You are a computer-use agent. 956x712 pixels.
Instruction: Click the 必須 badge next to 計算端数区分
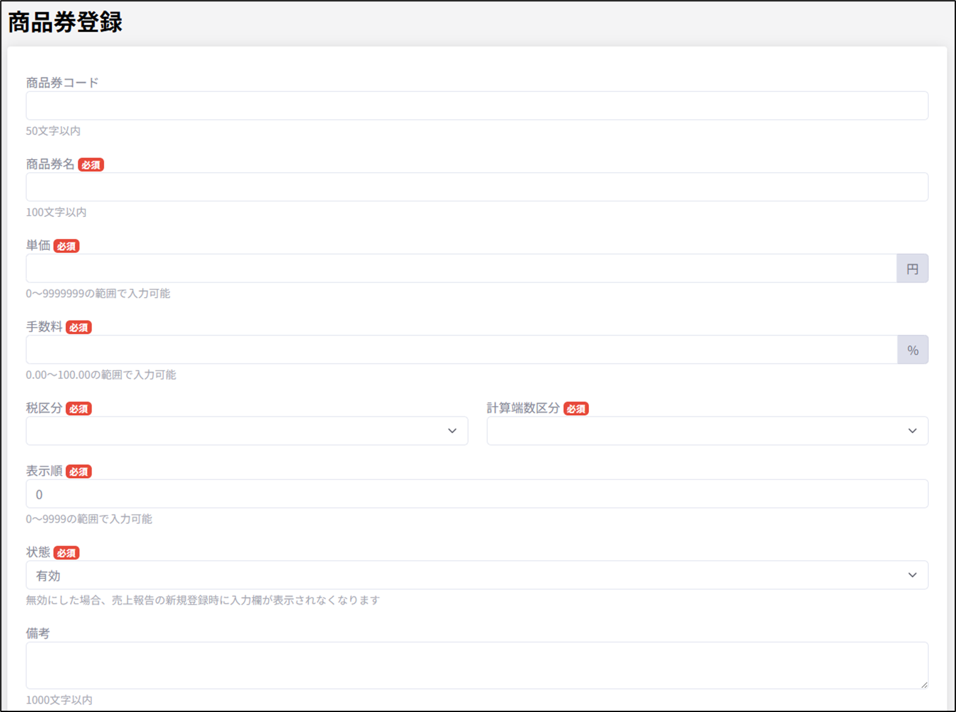click(576, 409)
